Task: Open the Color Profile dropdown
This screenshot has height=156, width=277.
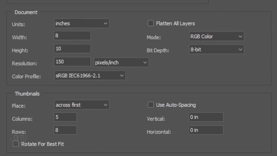Action: tap(90, 75)
